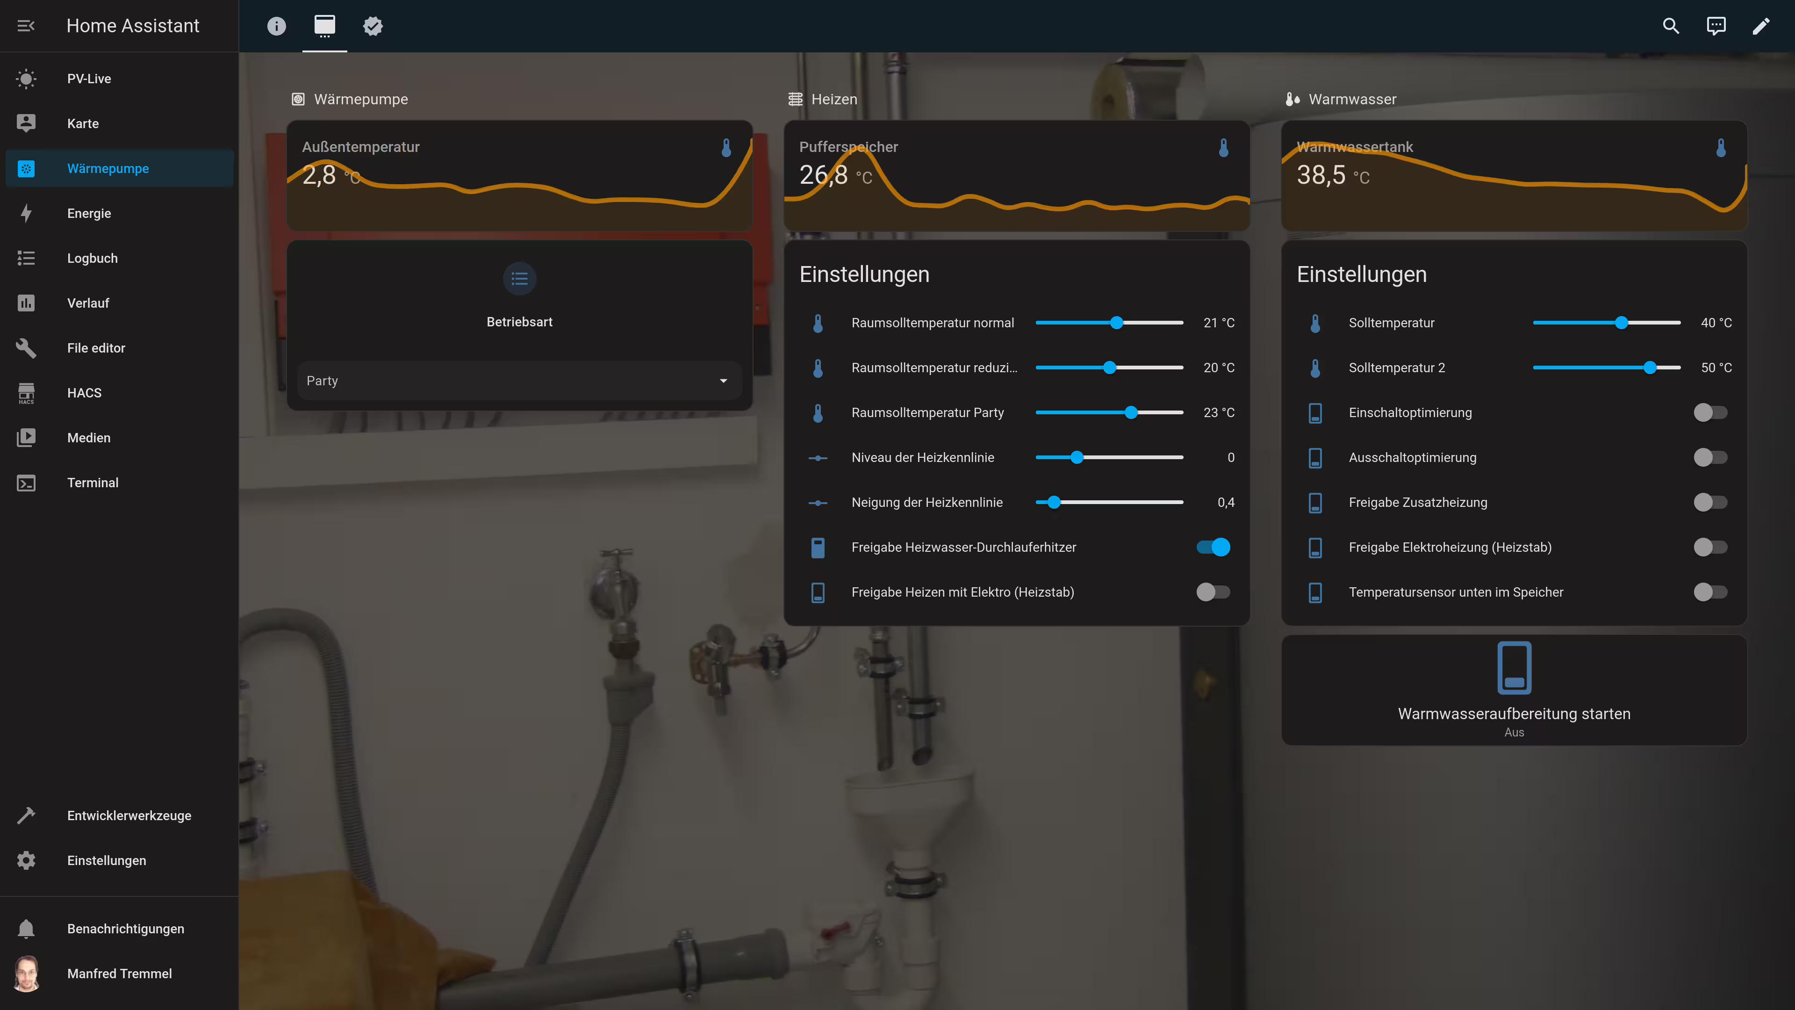
Task: Click Pufferspeicher thermometer icon
Action: (x=1223, y=148)
